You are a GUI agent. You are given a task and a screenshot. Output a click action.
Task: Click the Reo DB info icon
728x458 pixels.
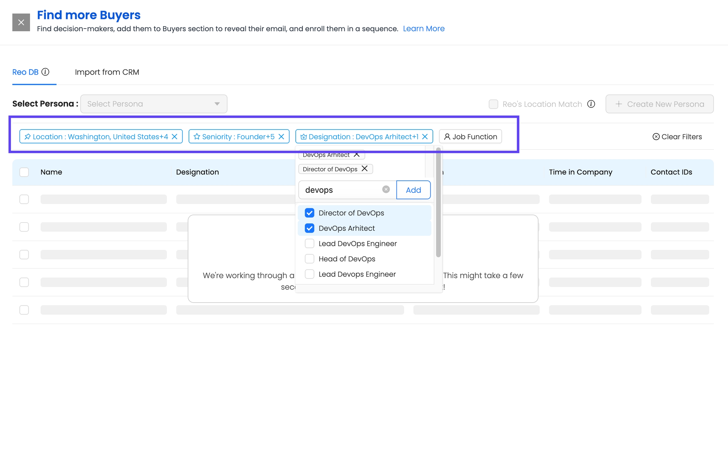click(45, 72)
